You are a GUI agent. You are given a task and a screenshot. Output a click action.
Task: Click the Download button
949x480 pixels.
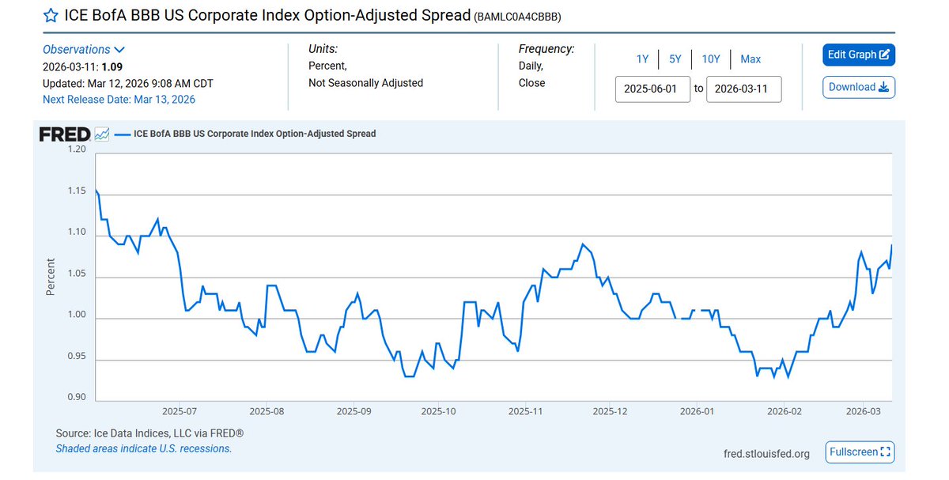[x=859, y=87]
